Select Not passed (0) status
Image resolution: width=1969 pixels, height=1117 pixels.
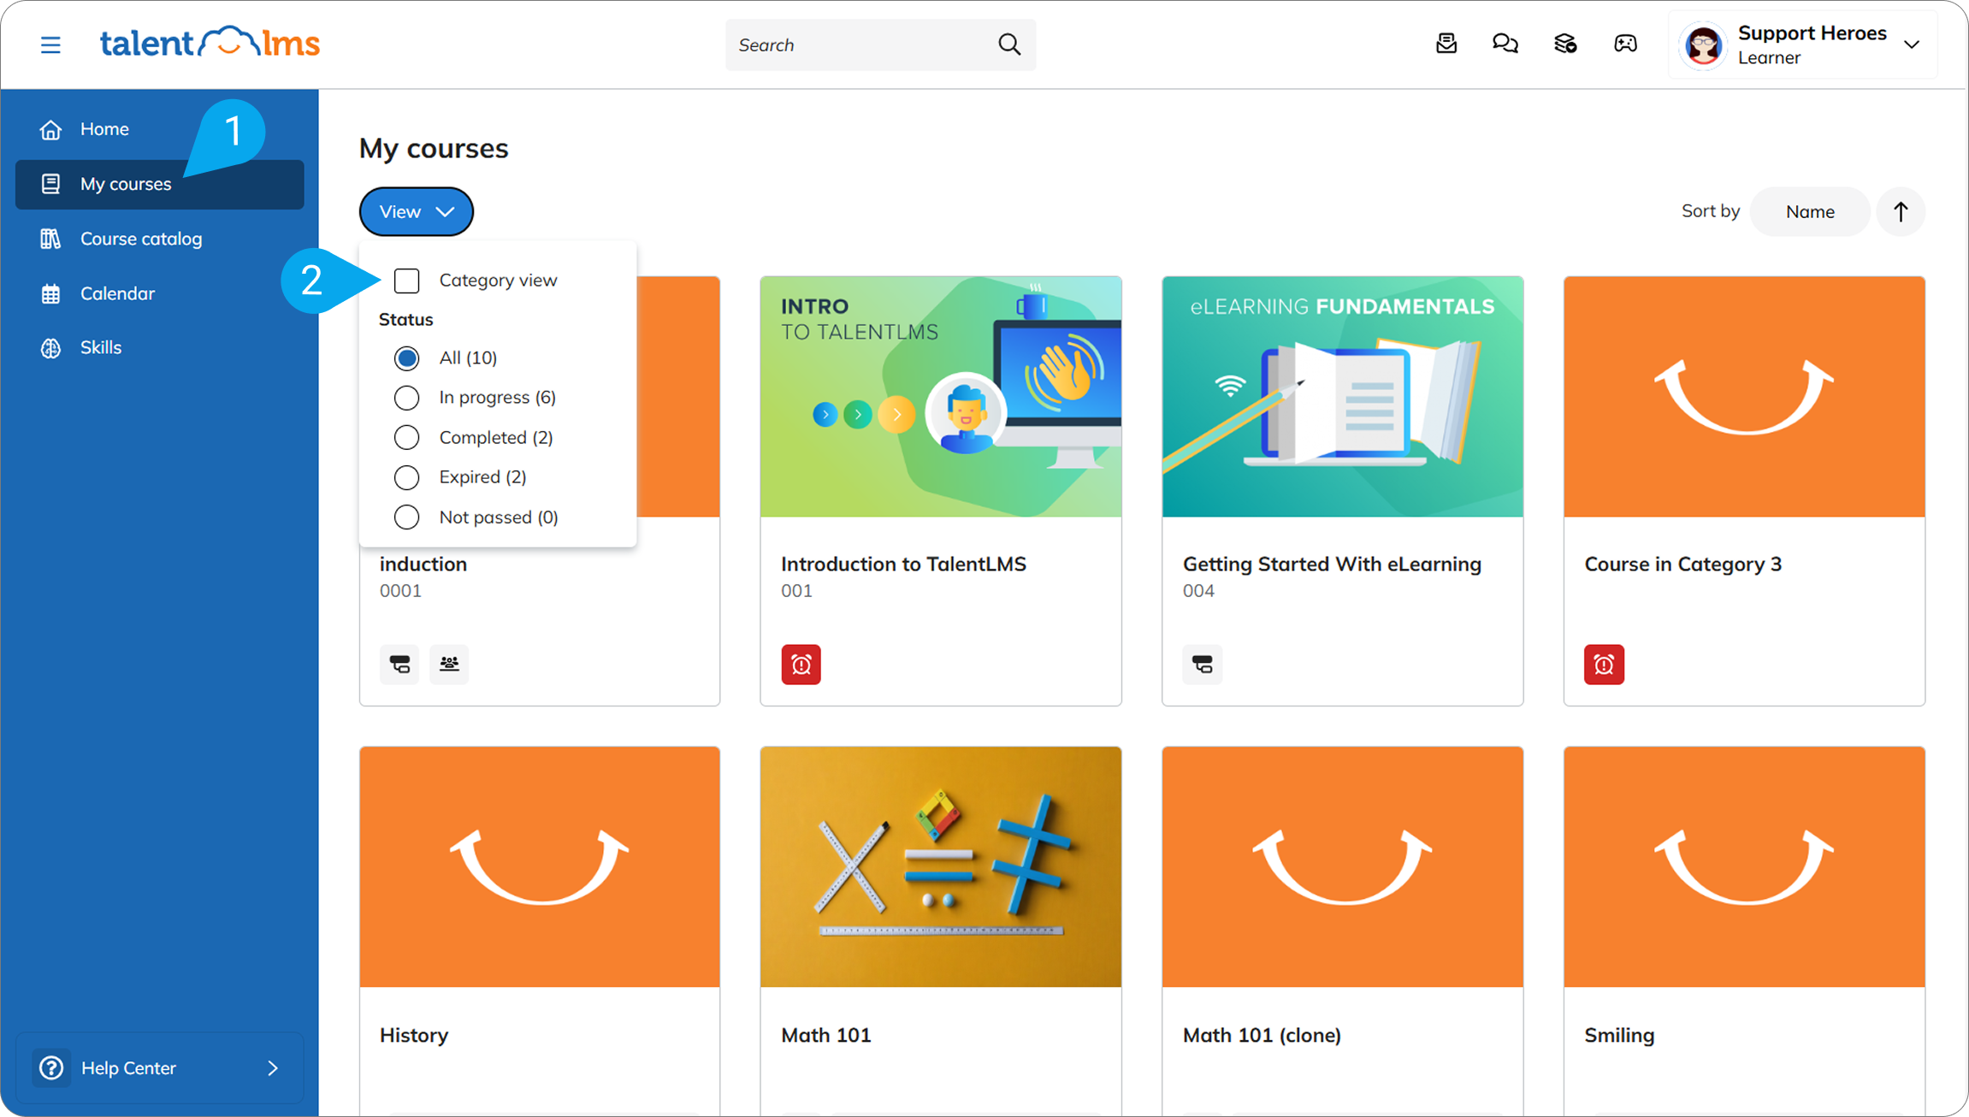click(x=406, y=517)
